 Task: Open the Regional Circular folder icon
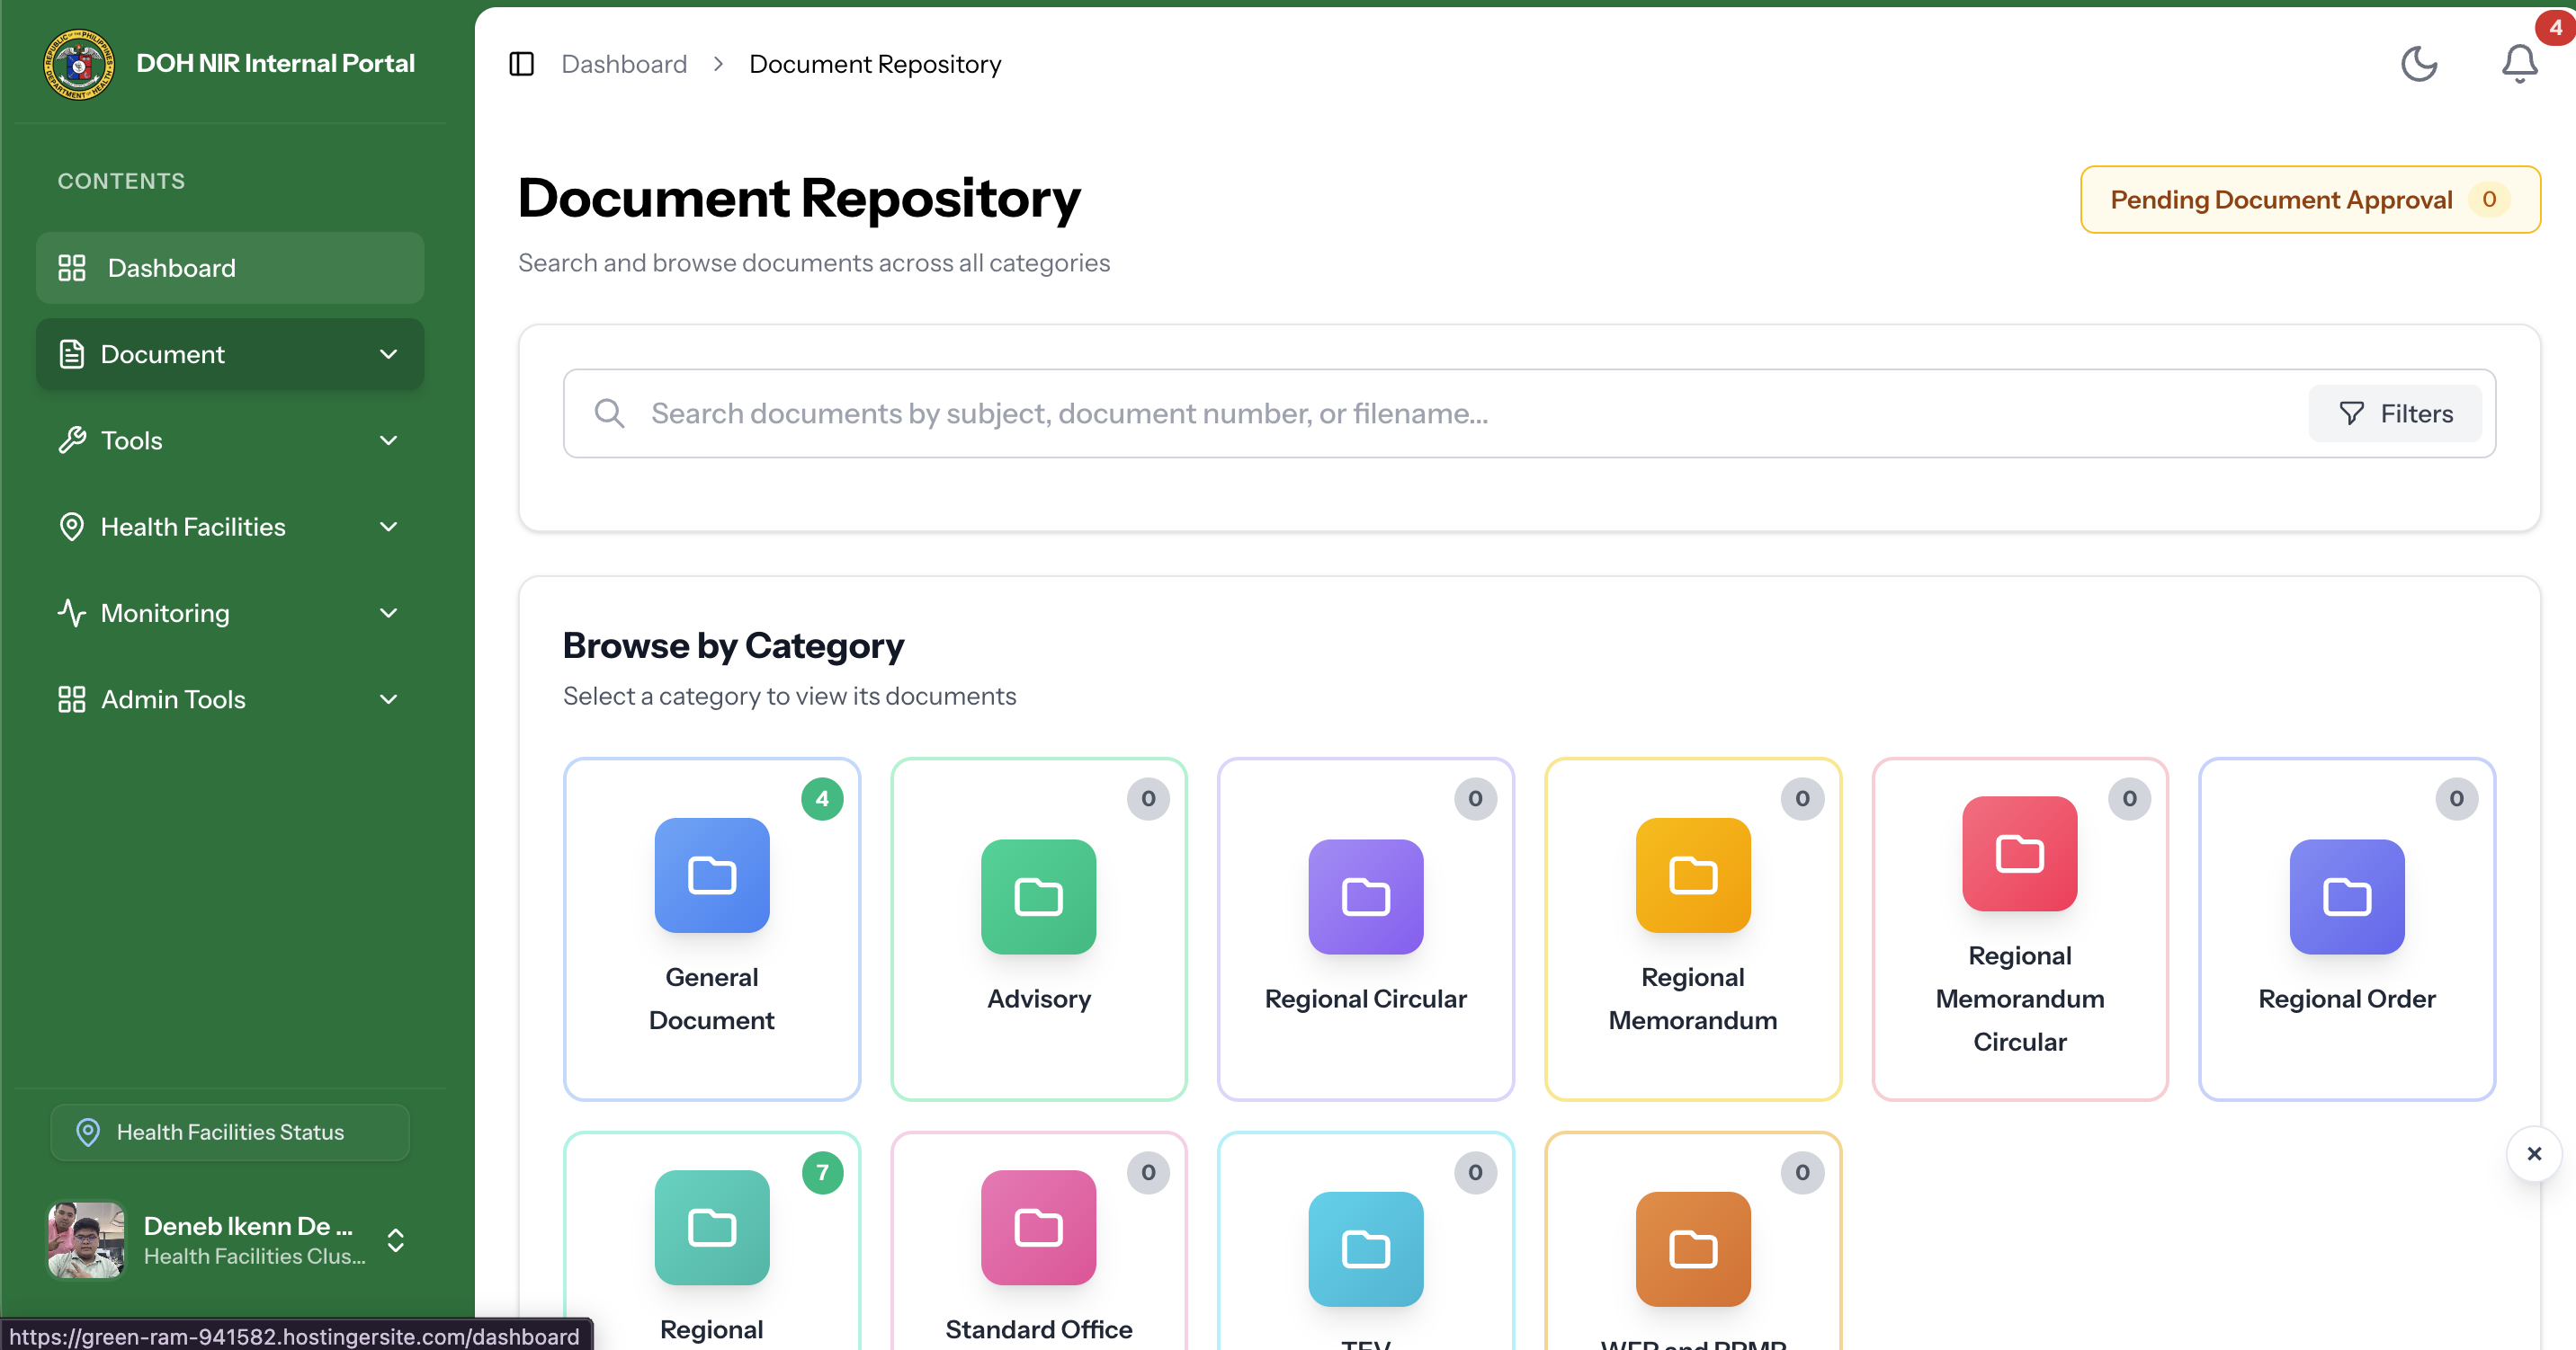(1366, 896)
